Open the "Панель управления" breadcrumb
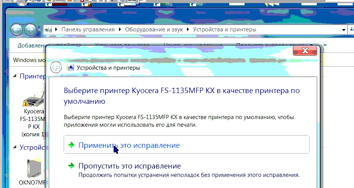354x188 pixels. (x=88, y=29)
